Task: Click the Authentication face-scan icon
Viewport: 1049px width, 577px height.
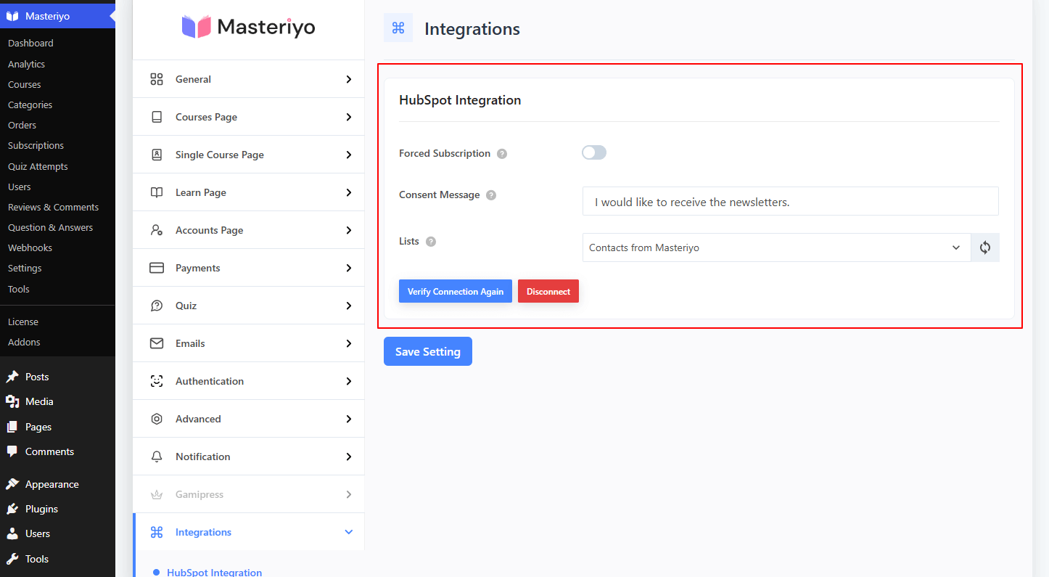Action: click(157, 381)
